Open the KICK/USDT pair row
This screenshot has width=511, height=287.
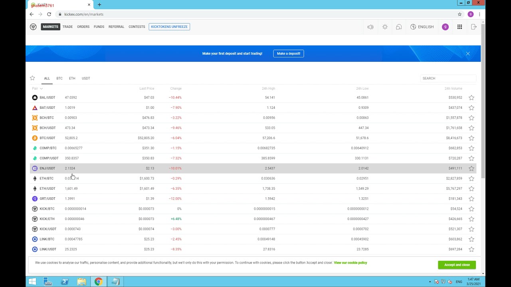tap(253, 229)
